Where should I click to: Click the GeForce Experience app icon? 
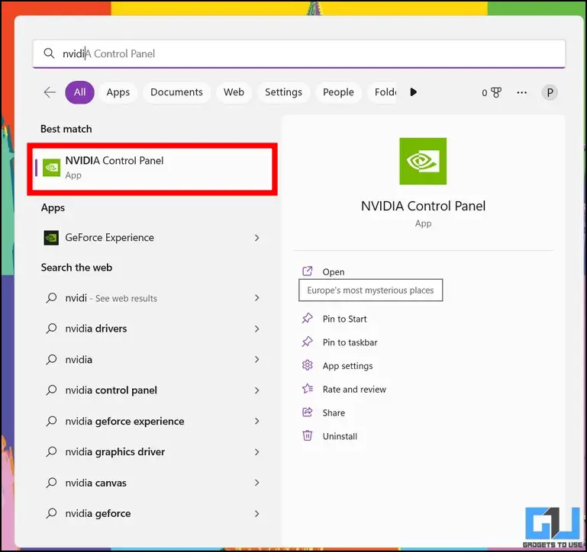pyautogui.click(x=51, y=237)
